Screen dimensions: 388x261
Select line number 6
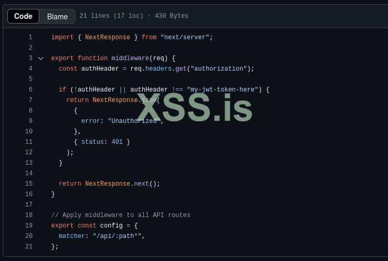point(30,89)
